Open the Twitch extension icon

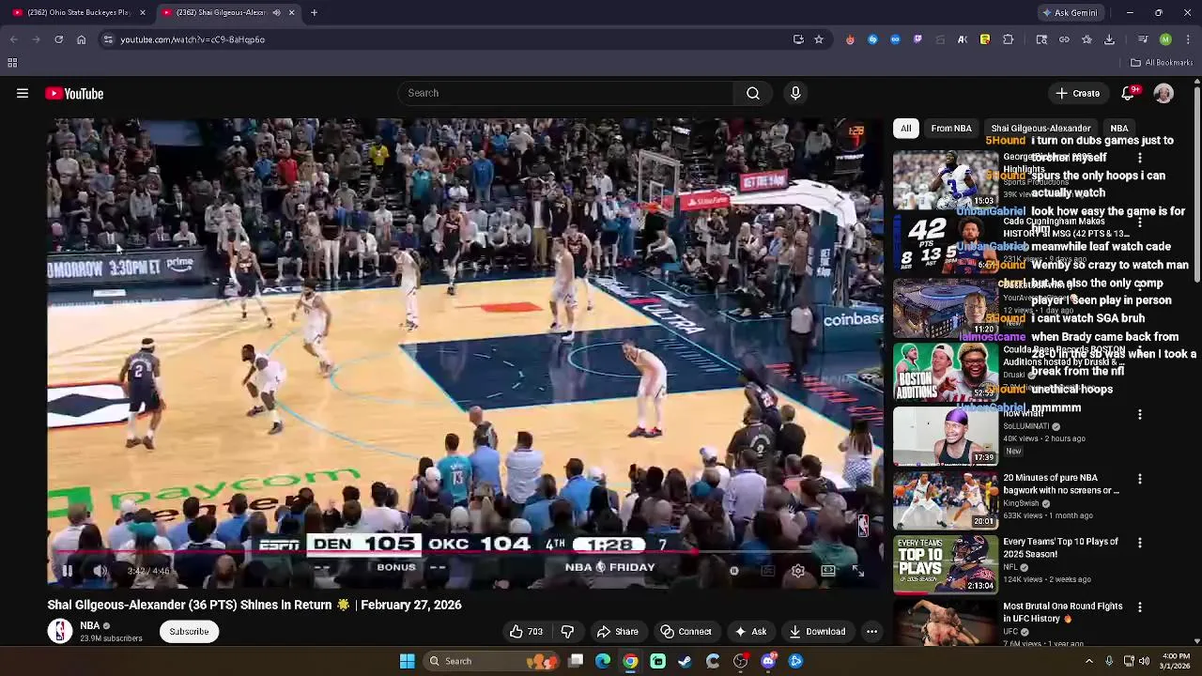917,39
